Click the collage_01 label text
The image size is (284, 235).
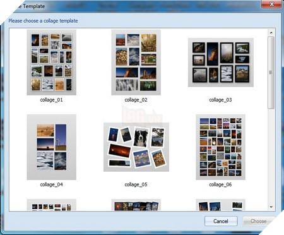(52, 100)
